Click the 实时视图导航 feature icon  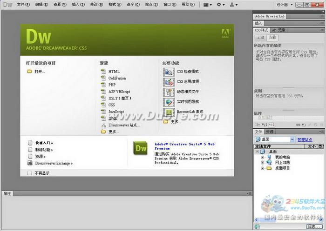(x=169, y=102)
